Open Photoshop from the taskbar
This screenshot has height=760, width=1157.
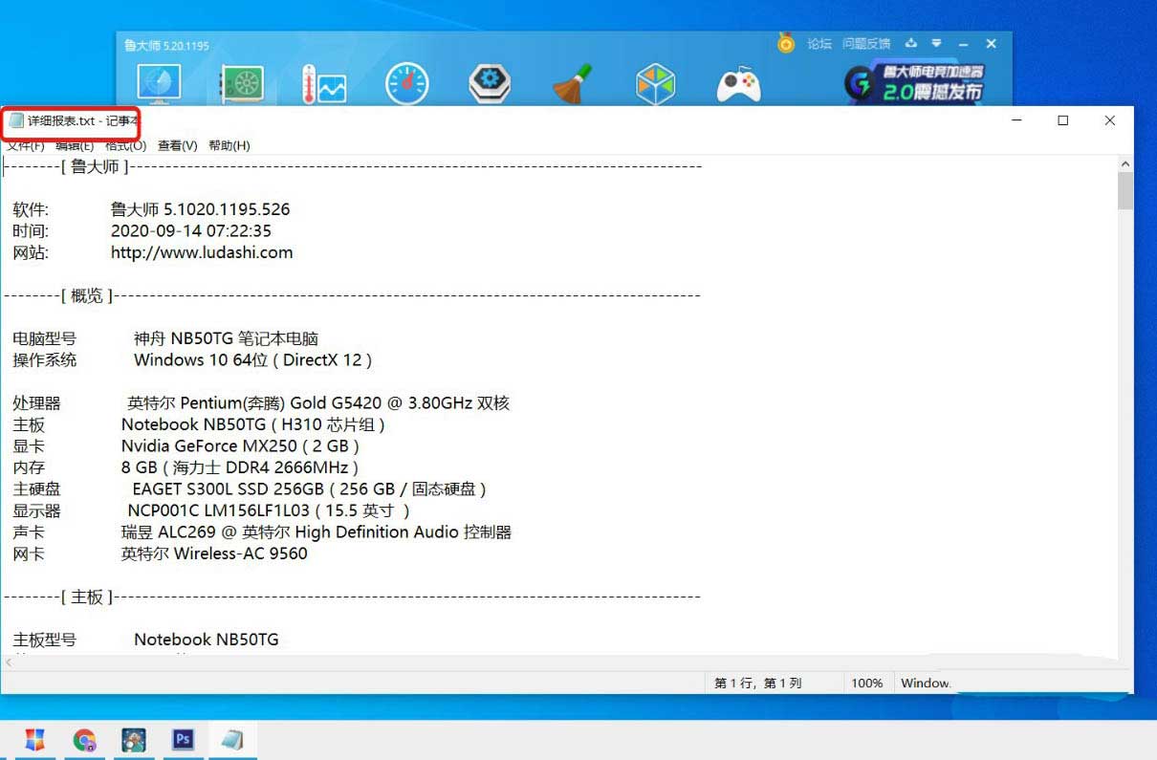pyautogui.click(x=183, y=740)
